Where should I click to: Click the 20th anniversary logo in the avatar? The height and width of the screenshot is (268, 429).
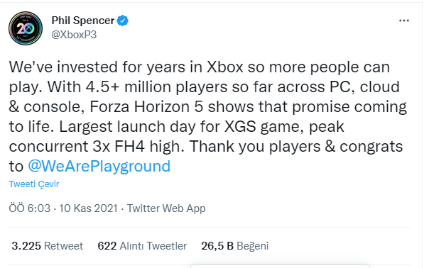[26, 28]
